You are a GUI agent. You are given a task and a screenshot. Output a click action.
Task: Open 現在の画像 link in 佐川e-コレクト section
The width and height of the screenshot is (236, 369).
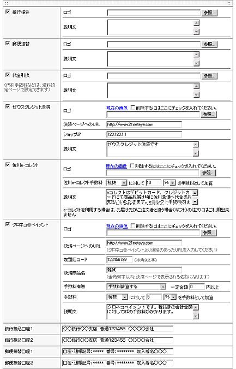(116, 166)
